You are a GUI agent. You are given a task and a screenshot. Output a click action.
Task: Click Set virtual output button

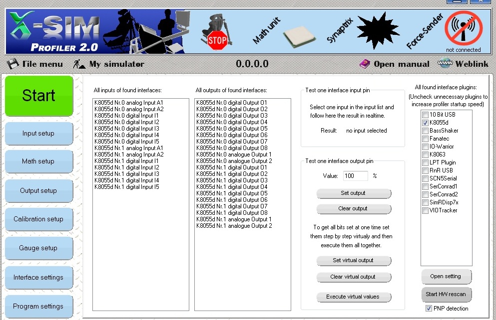[x=354, y=260]
